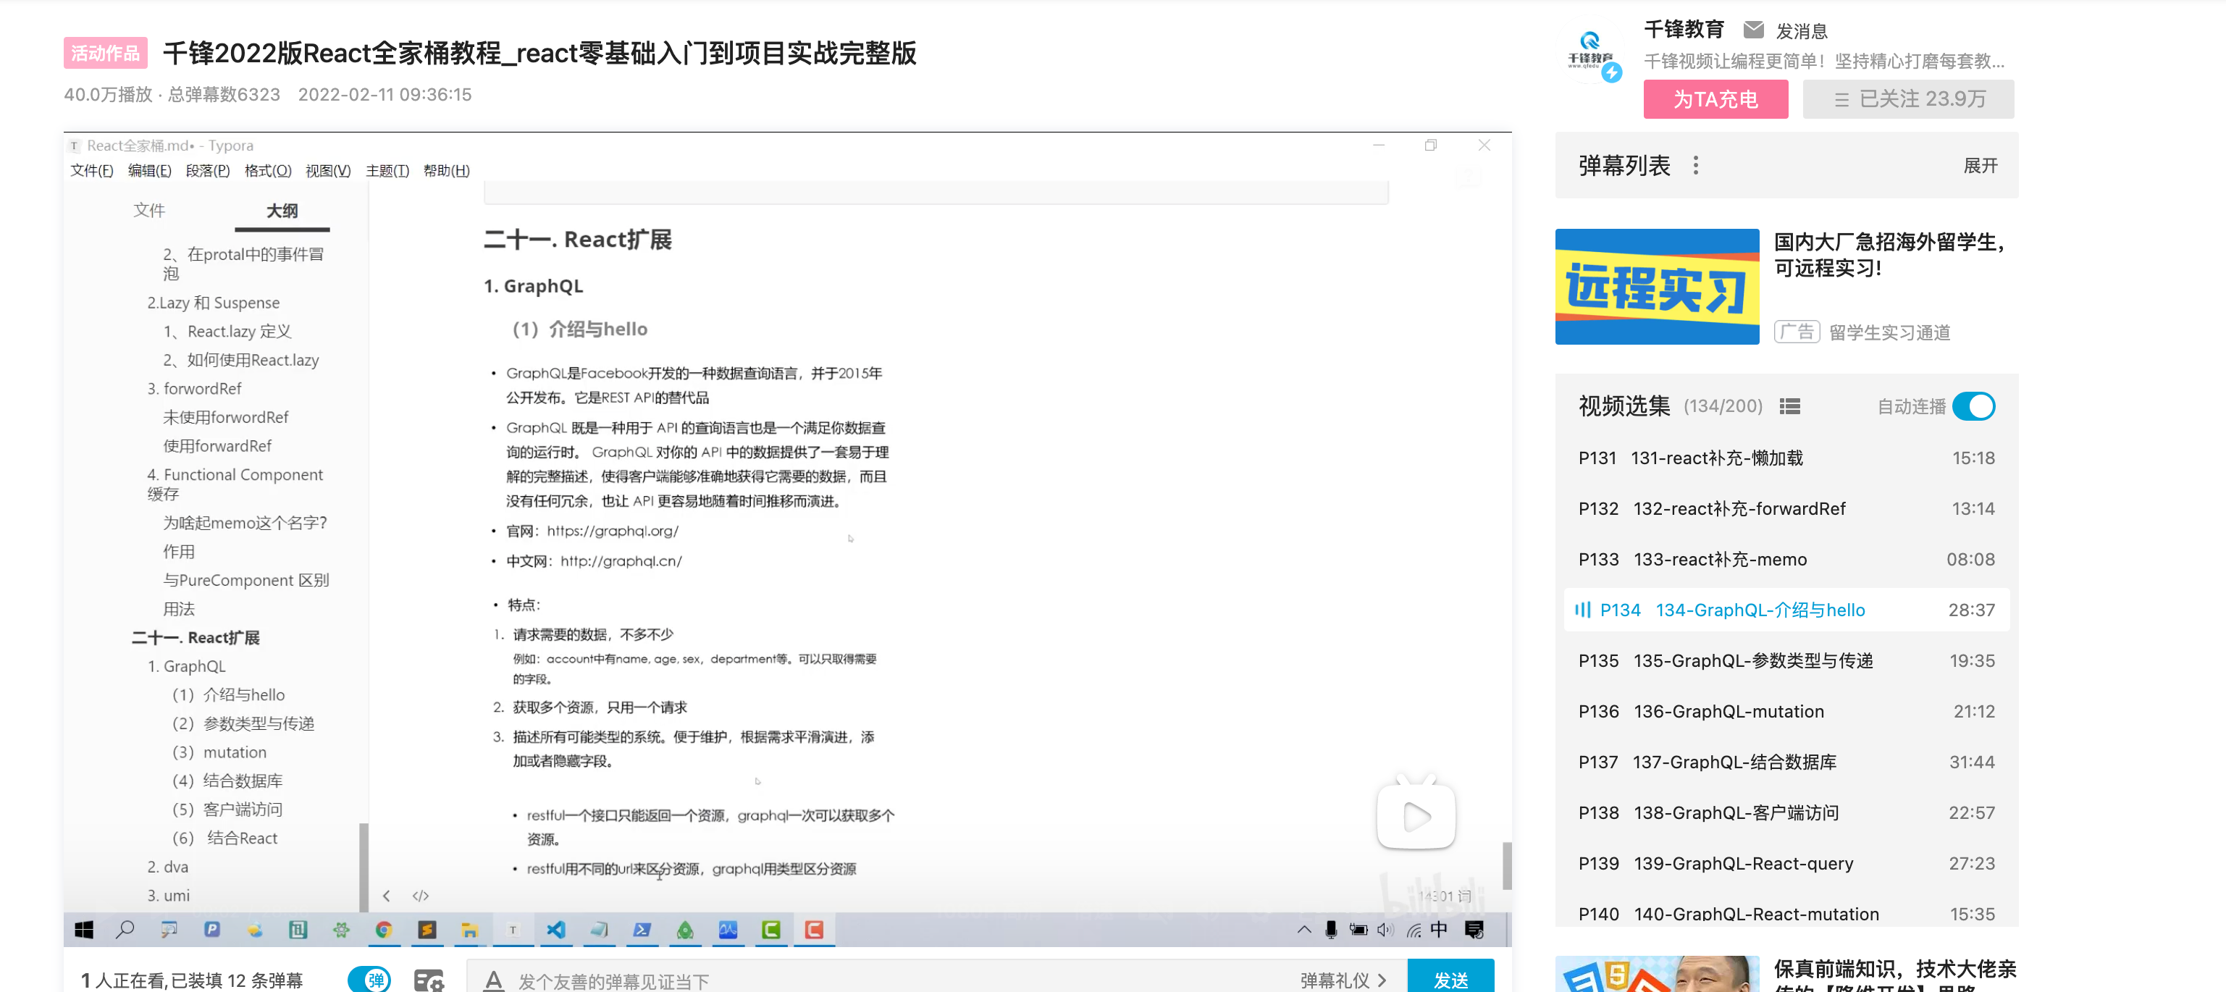This screenshot has width=2226, height=992.
Task: Play P139 139-GraphQL-React-query
Action: tap(1786, 864)
